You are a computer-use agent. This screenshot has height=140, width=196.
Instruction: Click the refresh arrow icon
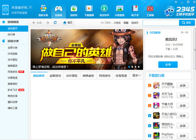pyautogui.click(x=55, y=23)
